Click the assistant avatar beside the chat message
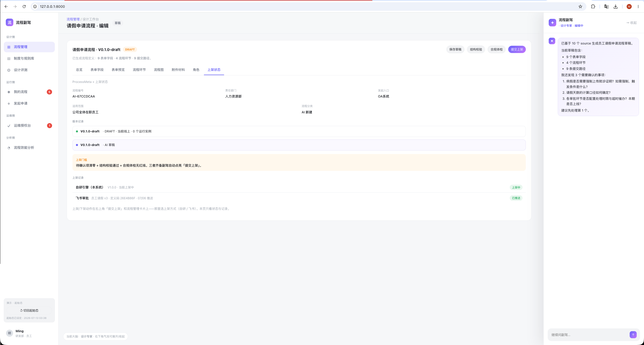 [552, 41]
